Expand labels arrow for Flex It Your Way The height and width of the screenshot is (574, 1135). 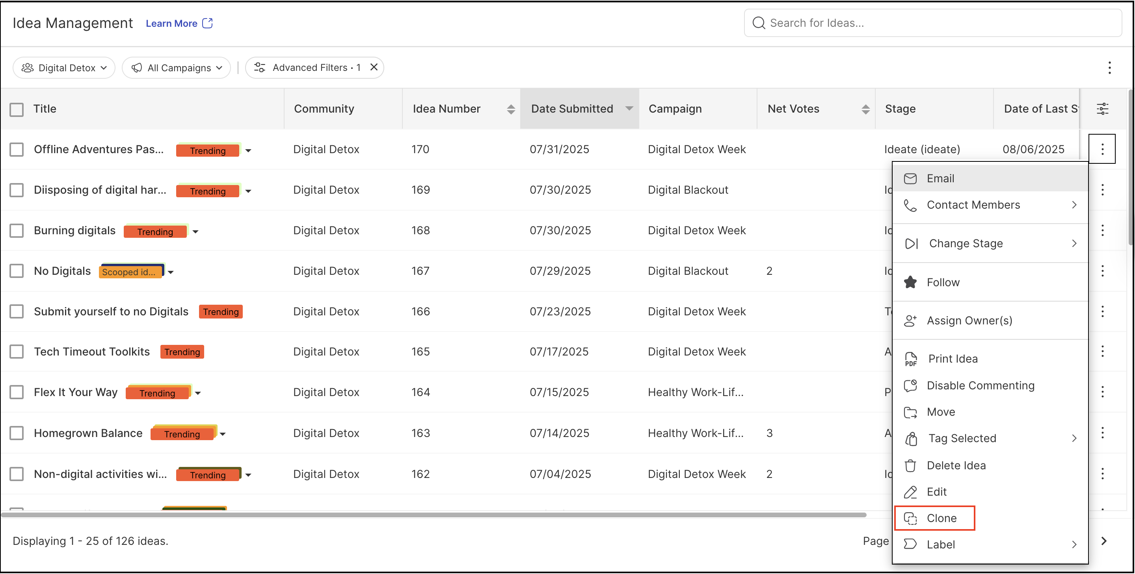198,393
